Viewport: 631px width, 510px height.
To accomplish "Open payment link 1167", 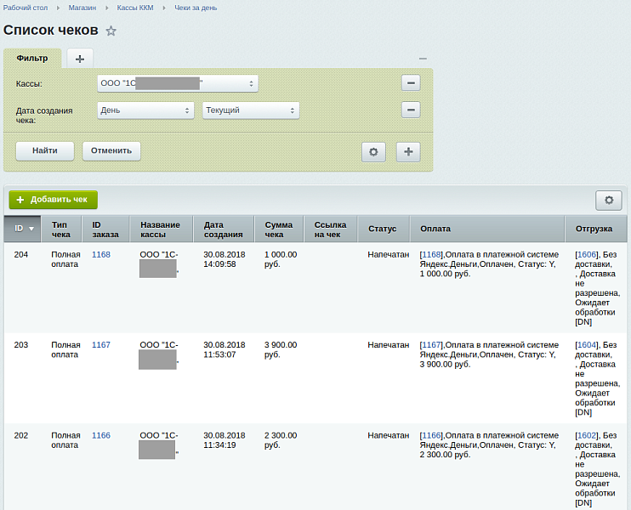I will click(x=431, y=344).
